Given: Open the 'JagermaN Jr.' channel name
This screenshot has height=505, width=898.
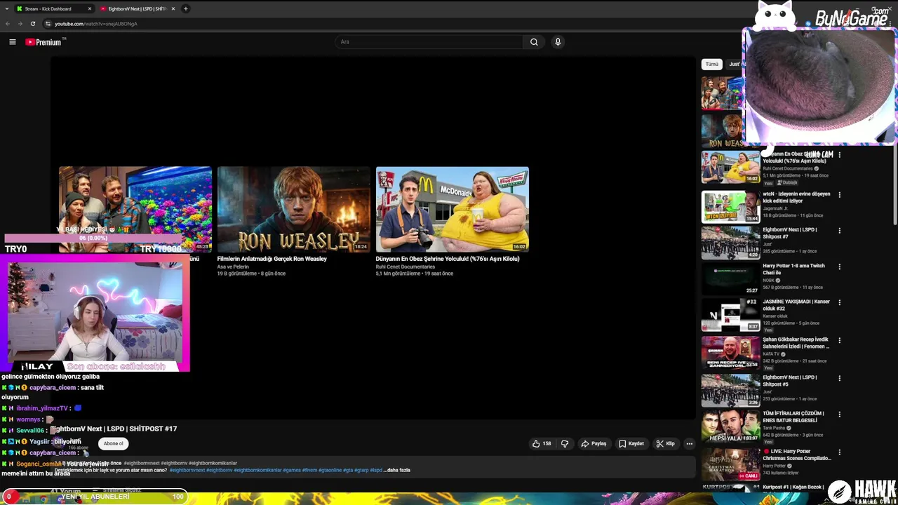Looking at the screenshot, I should pyautogui.click(x=775, y=208).
